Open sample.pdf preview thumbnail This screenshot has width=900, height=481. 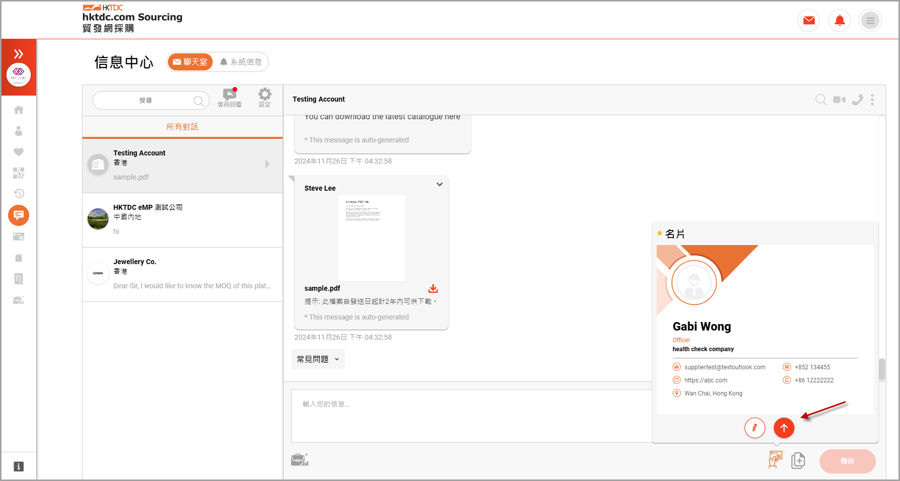[372, 238]
